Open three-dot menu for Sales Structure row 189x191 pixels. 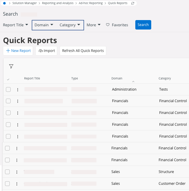point(17,172)
